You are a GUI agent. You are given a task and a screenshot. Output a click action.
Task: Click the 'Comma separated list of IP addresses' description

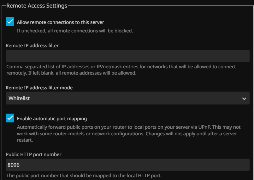click(121, 67)
